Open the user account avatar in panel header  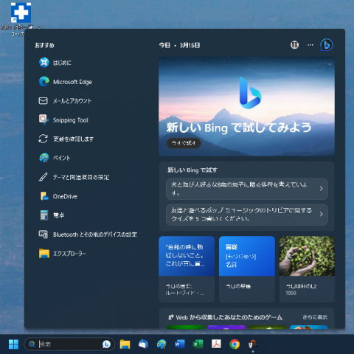pos(294,45)
